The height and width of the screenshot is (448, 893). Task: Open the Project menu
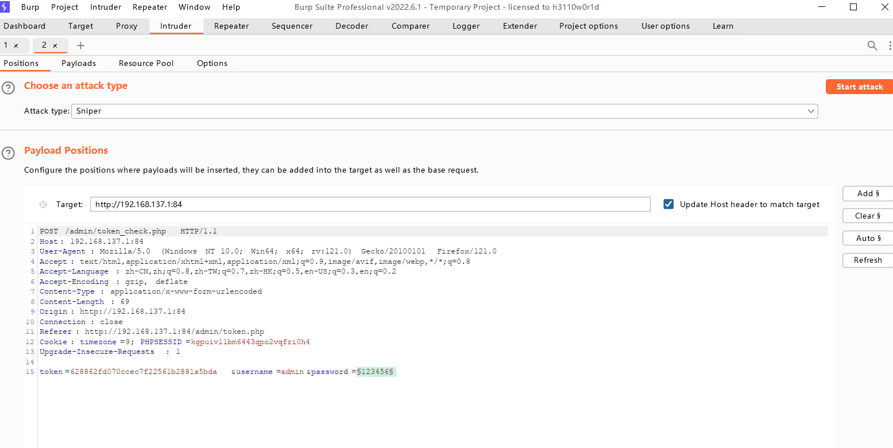(65, 7)
